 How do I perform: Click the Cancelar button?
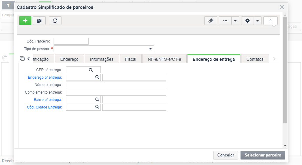pos(226,155)
